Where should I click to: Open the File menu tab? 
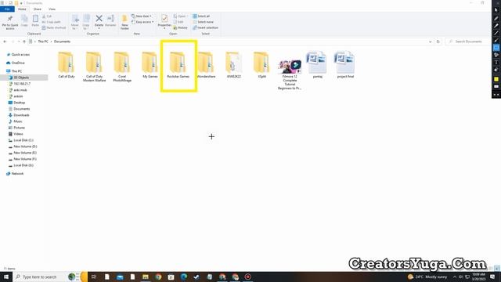pos(7,9)
